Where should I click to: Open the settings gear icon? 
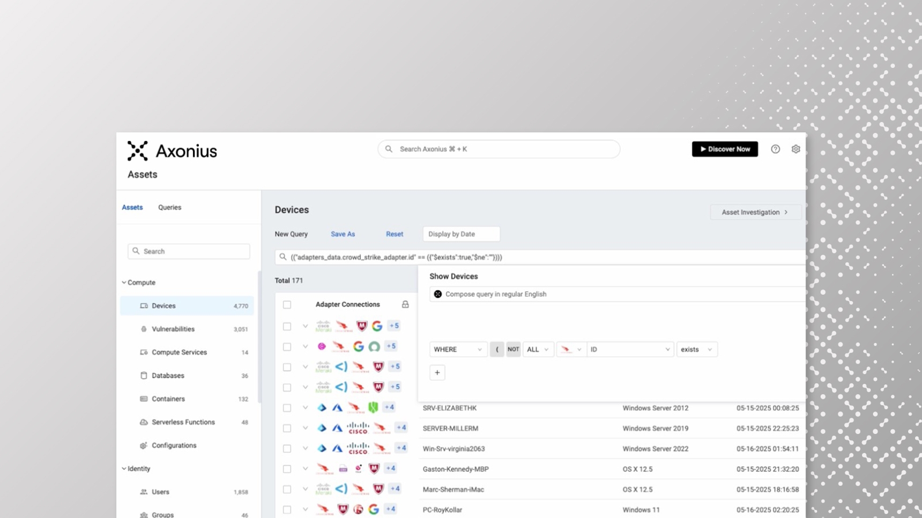point(795,149)
